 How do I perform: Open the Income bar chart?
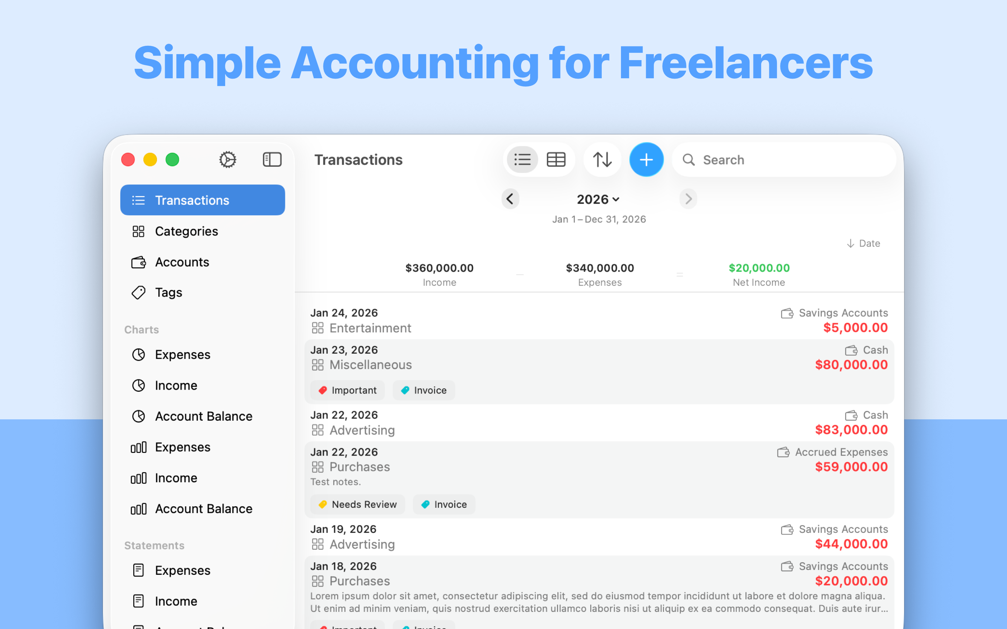pos(203,478)
